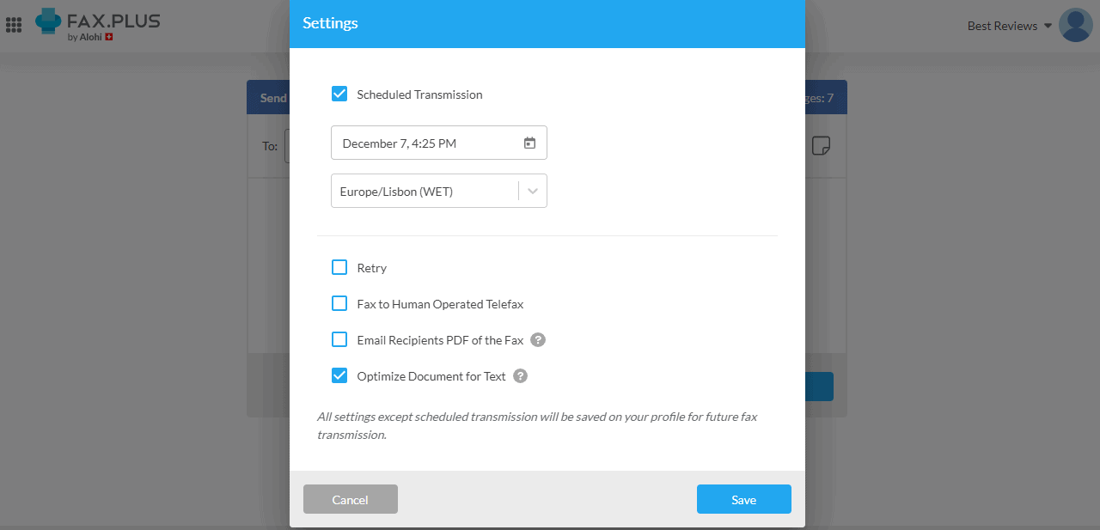Viewport: 1100px width, 530px height.
Task: Click the timezone dropdown chevron arrow
Action: point(534,191)
